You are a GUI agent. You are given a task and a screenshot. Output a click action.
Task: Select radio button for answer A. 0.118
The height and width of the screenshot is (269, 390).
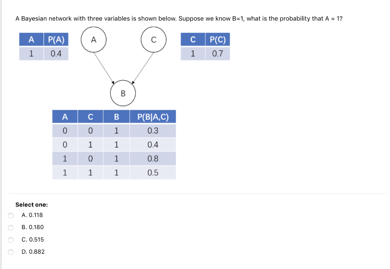tap(11, 215)
